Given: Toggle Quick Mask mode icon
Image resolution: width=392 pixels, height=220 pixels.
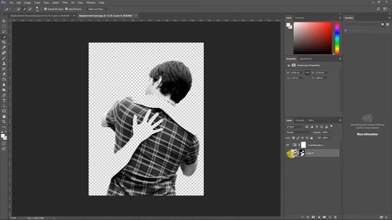Looking at the screenshot, I should pos(4,144).
